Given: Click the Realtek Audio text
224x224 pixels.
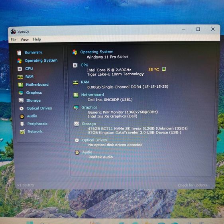Looking at the screenshot, I should [101, 157].
